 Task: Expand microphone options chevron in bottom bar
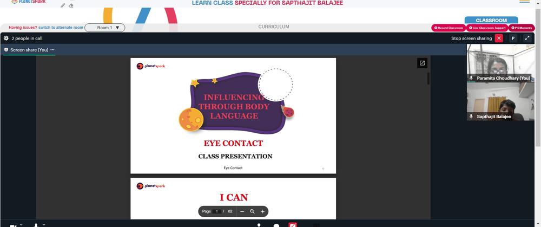tap(44, 225)
